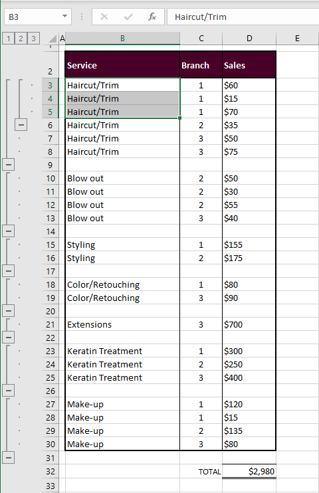This screenshot has width=319, height=493.
Task: Select the Blow out cell in row 10
Action: [x=122, y=178]
